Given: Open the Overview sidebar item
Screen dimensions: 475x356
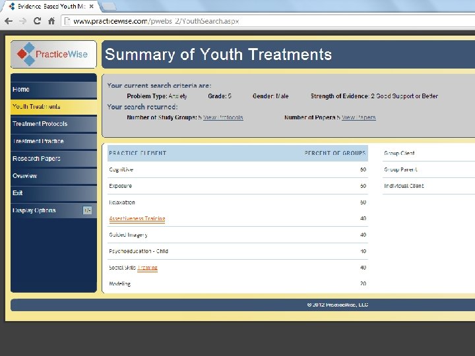Looking at the screenshot, I should (53, 176).
